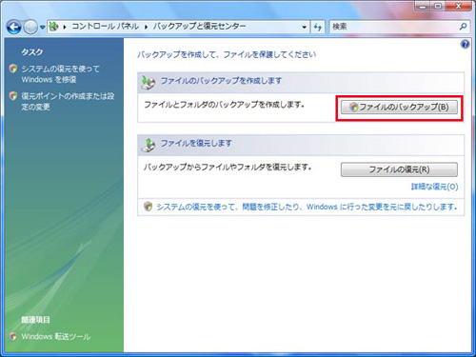Open the システムの復元を使って、問題を修正 link
The image size is (476, 357).
coord(307,208)
